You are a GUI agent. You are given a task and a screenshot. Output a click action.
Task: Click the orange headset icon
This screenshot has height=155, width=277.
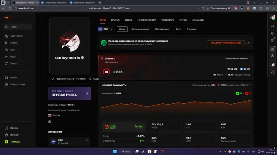click(x=272, y=72)
